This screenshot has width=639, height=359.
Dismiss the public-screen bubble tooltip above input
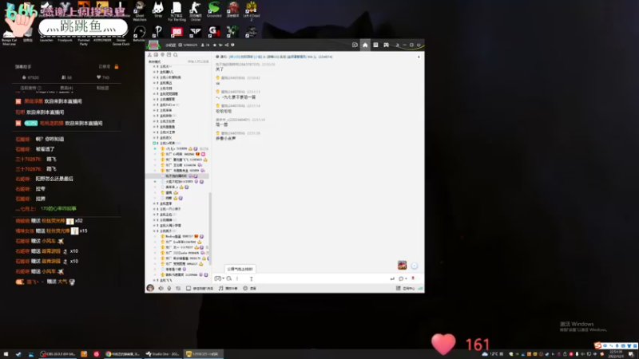240,269
